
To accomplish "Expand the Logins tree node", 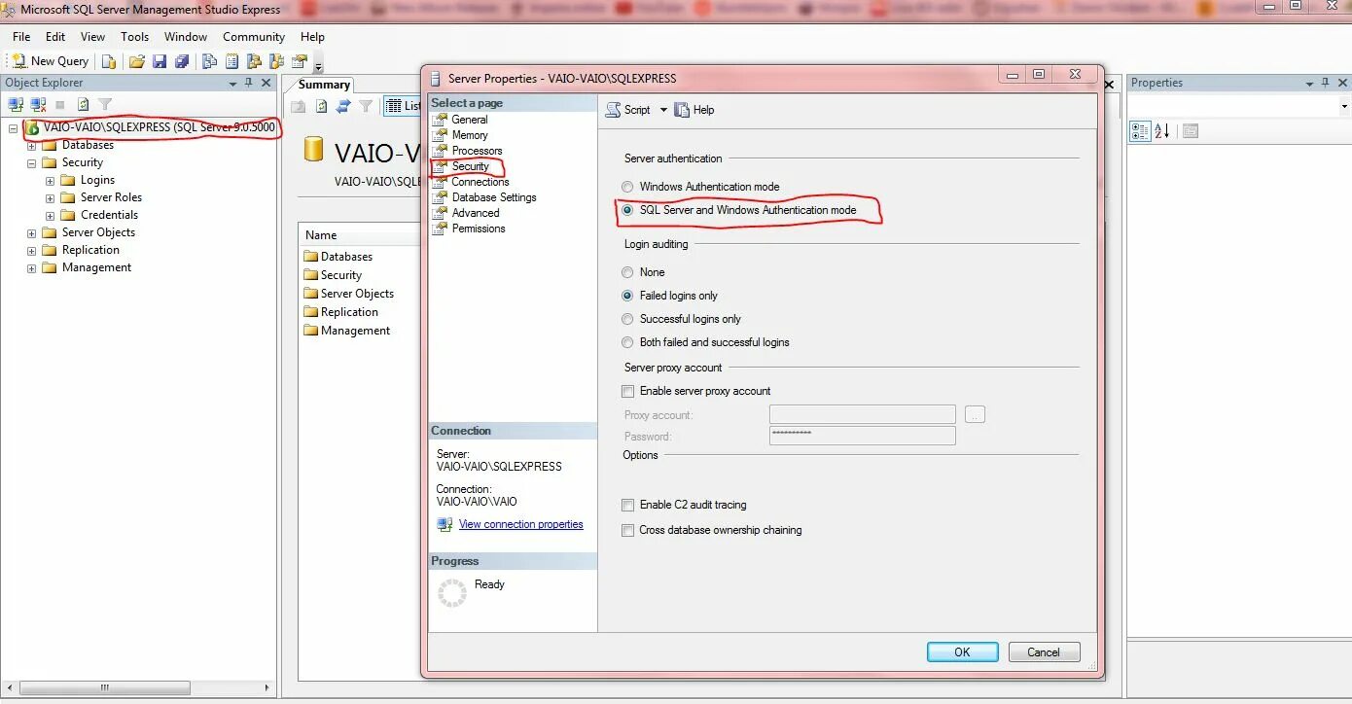I will [x=50, y=181].
